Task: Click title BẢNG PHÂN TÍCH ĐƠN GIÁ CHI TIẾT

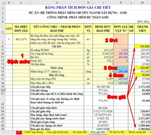Action: [78, 8]
